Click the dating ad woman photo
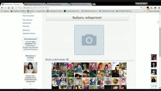 tap(30, 68)
